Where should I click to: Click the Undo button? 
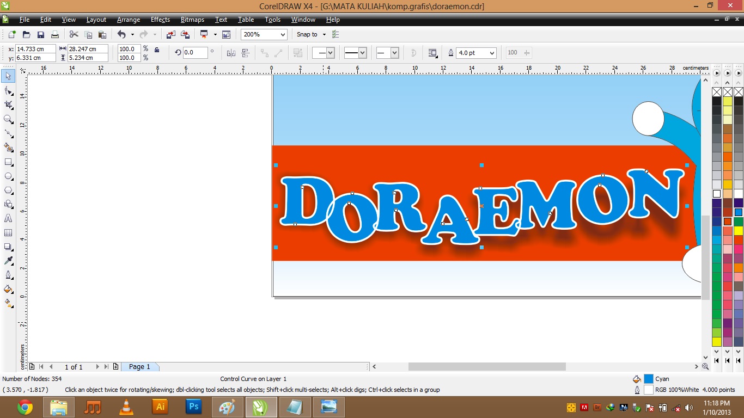coord(122,34)
